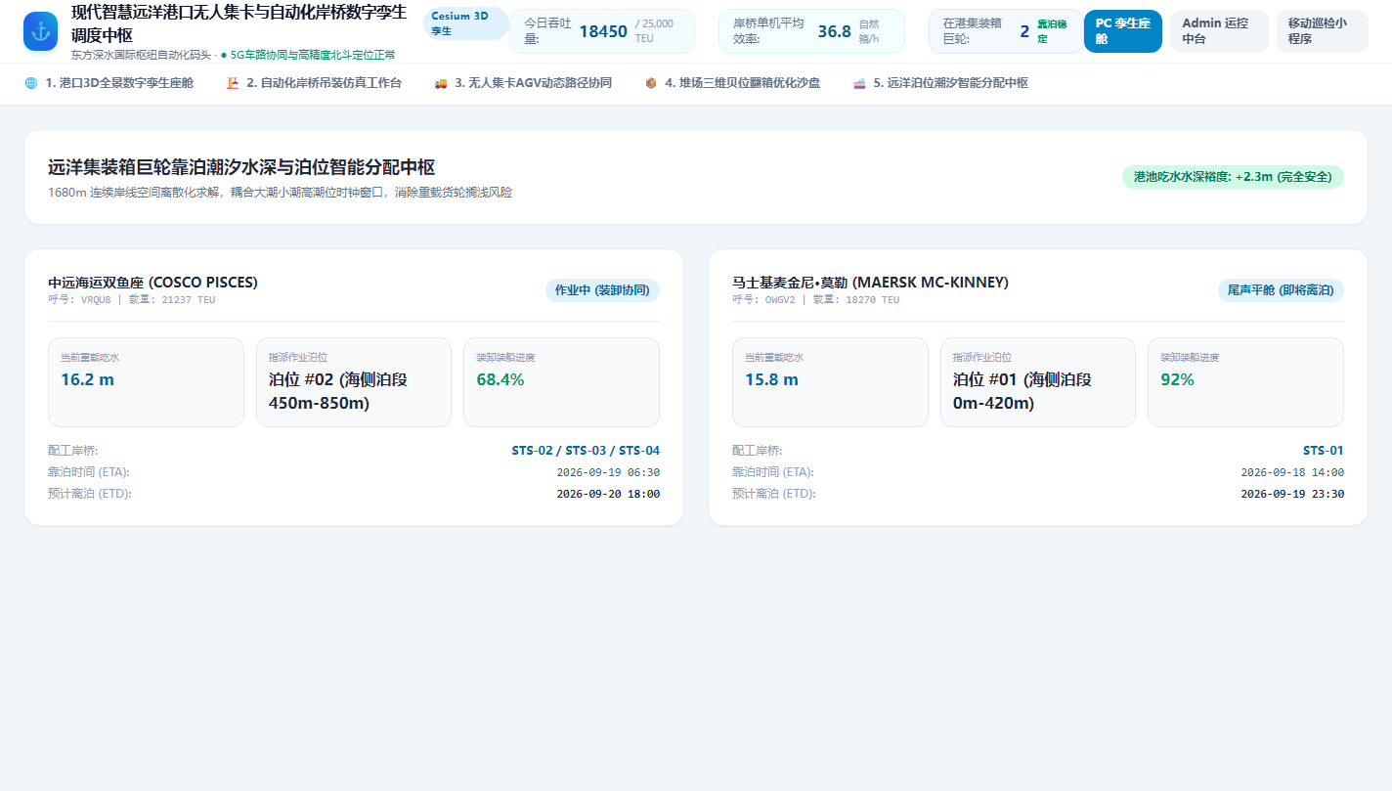
Task: Click the vessel name 马士基麦金尼•莫勒 (MAERSK MC-KINNEY)
Action: pyautogui.click(x=870, y=283)
